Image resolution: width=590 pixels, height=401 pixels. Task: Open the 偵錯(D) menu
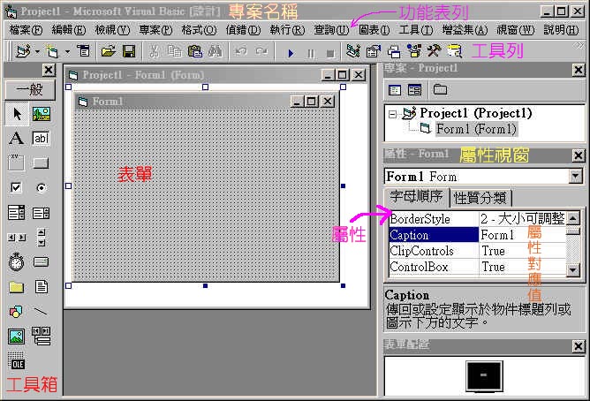[243, 30]
